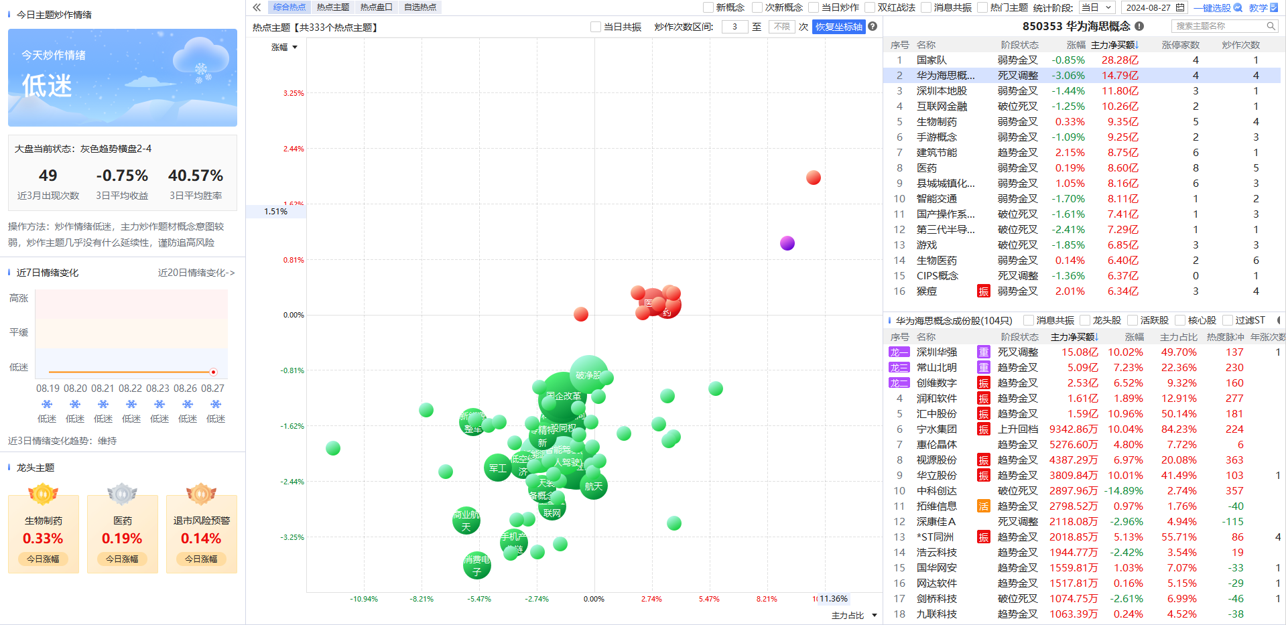This screenshot has height=625, width=1286.
Task: Click the search magnifier in 搜索主题名称 box
Action: pos(1271,26)
